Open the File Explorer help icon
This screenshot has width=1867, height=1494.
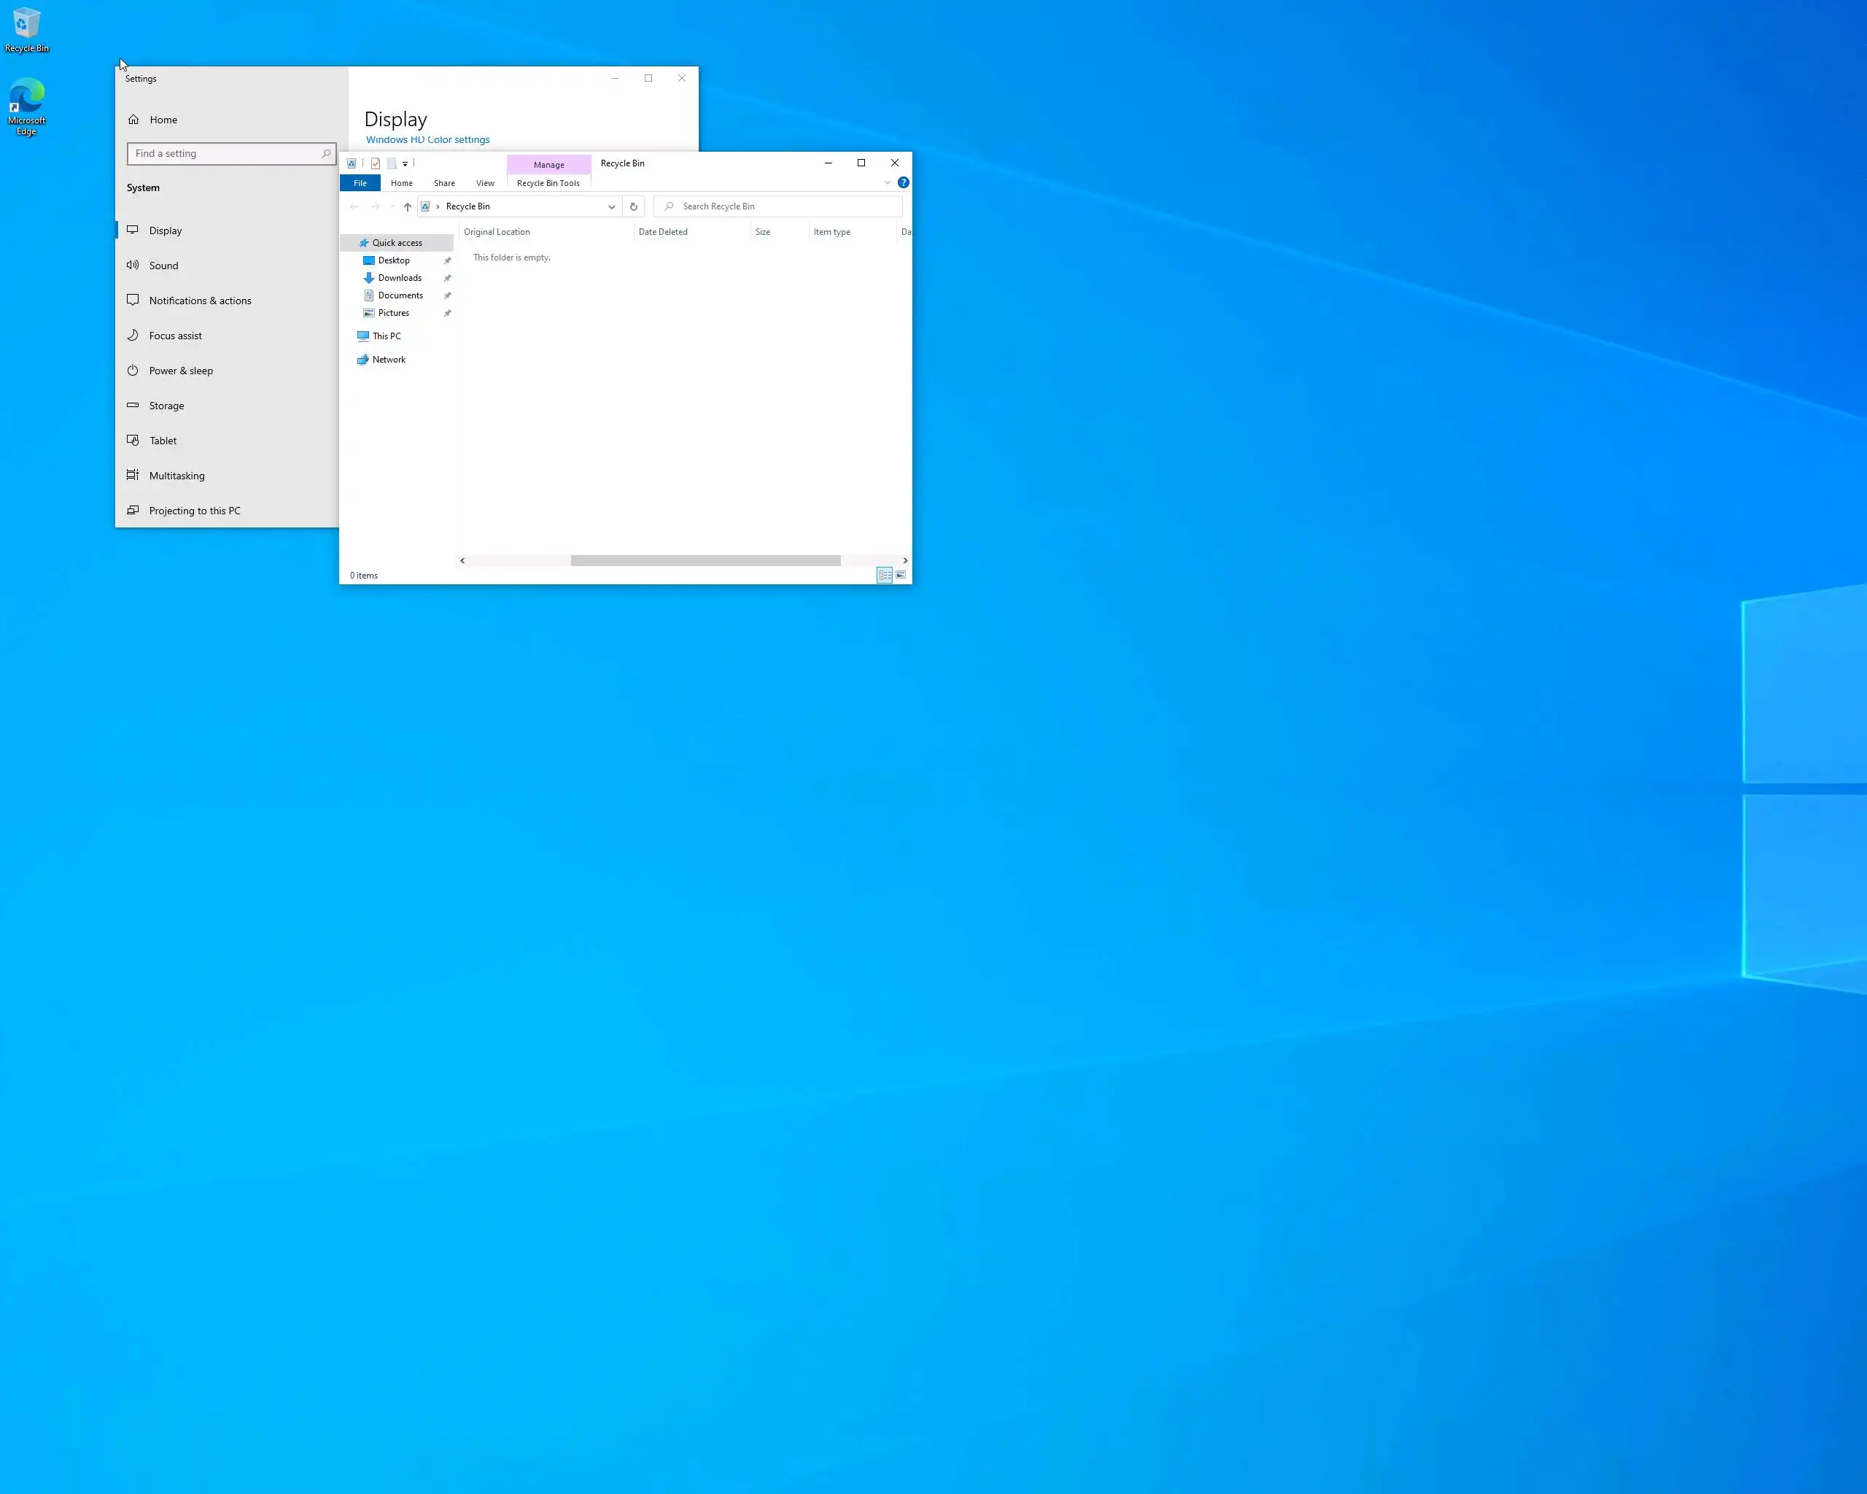click(903, 183)
